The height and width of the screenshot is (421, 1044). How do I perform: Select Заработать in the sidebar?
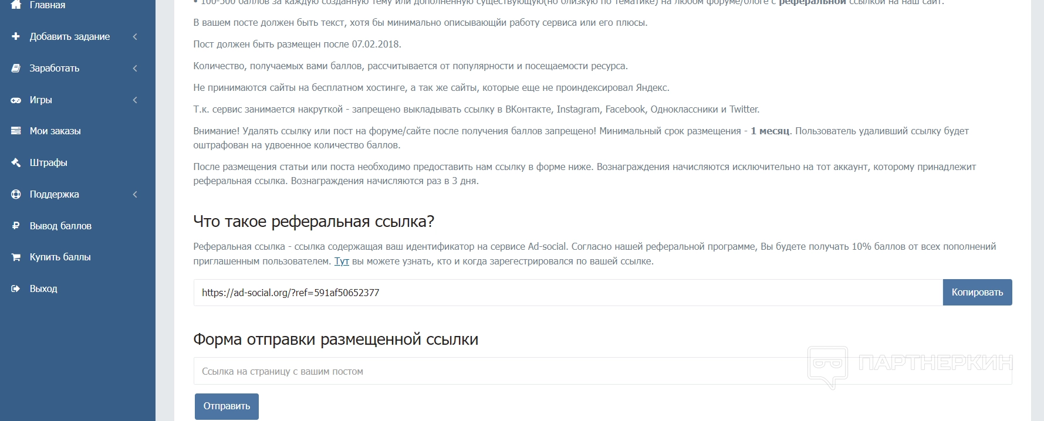[55, 68]
